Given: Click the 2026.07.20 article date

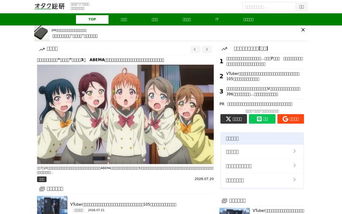Looking at the screenshot, I should [204, 179].
